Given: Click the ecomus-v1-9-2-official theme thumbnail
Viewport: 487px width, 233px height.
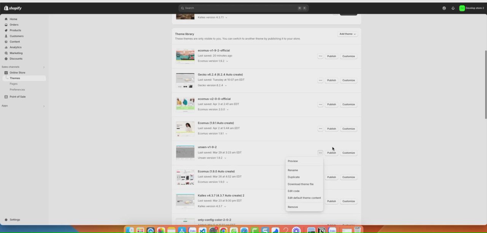Looking at the screenshot, I should [185, 56].
